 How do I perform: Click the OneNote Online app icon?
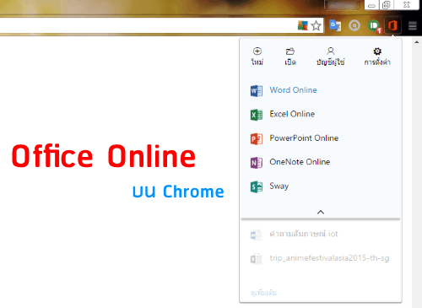pyautogui.click(x=257, y=163)
